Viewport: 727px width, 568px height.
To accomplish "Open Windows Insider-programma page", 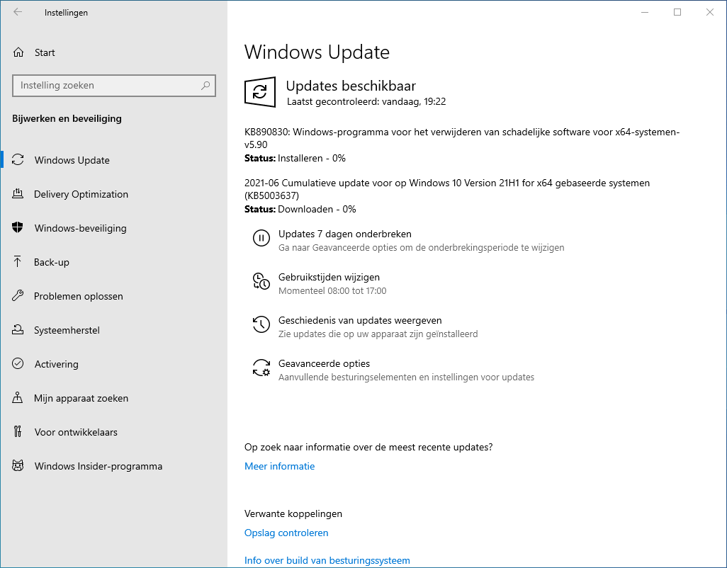I will click(x=98, y=466).
